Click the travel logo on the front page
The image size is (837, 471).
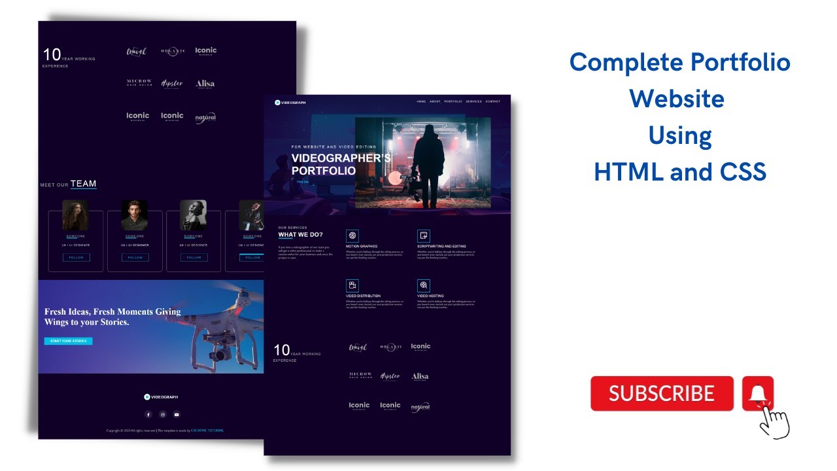[x=358, y=347]
